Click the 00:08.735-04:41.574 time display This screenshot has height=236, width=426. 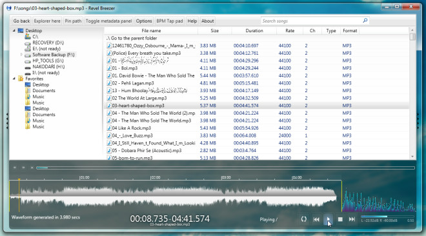coord(170,219)
